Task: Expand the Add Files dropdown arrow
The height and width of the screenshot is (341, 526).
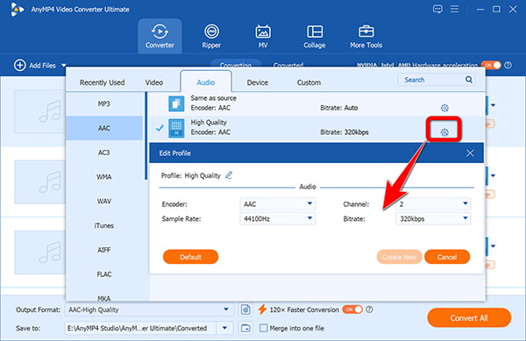Action: coord(64,66)
